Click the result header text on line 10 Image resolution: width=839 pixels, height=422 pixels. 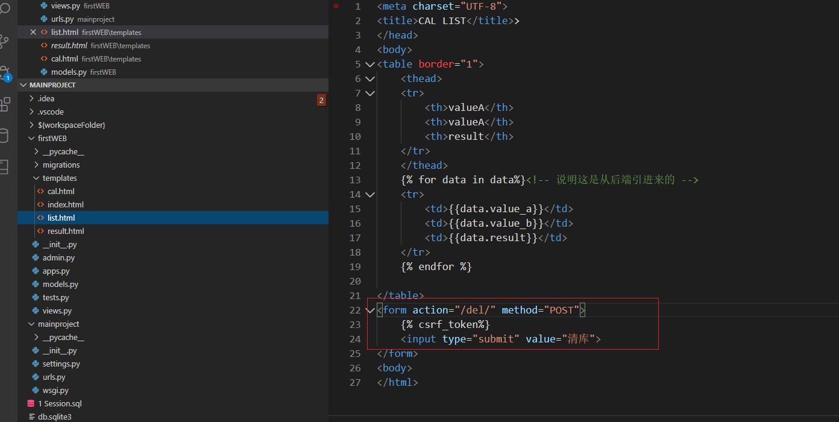[x=466, y=136]
